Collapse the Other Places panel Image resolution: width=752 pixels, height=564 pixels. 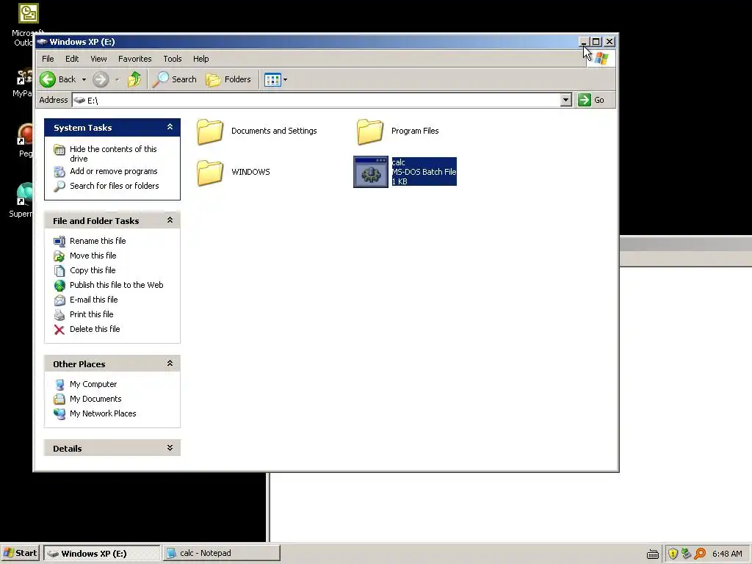click(170, 364)
